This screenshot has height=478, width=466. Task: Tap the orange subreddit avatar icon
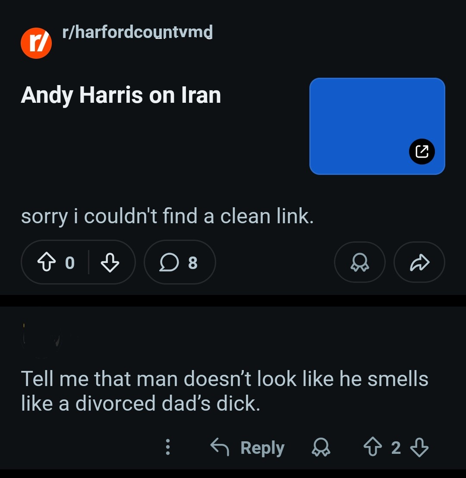(36, 43)
